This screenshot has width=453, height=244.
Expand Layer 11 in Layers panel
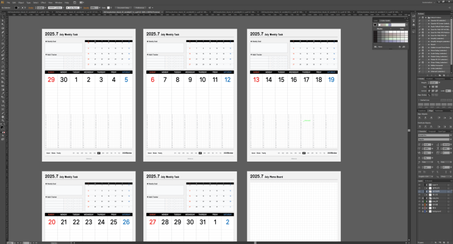(427, 185)
